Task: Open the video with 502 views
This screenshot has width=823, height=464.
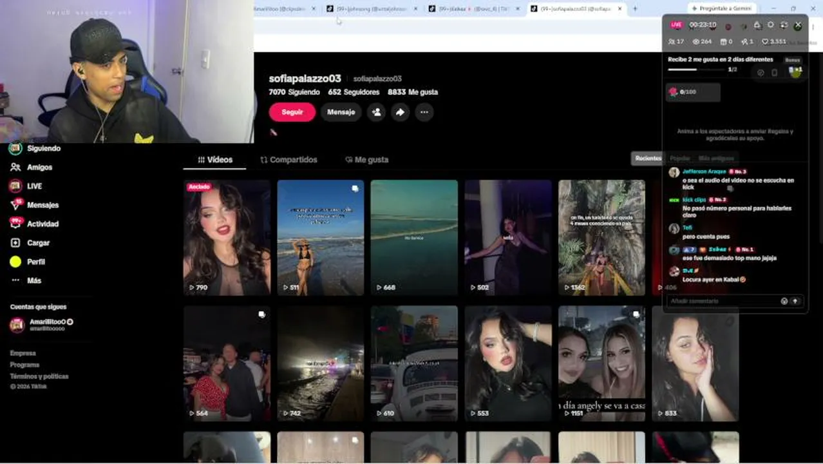Action: point(508,237)
